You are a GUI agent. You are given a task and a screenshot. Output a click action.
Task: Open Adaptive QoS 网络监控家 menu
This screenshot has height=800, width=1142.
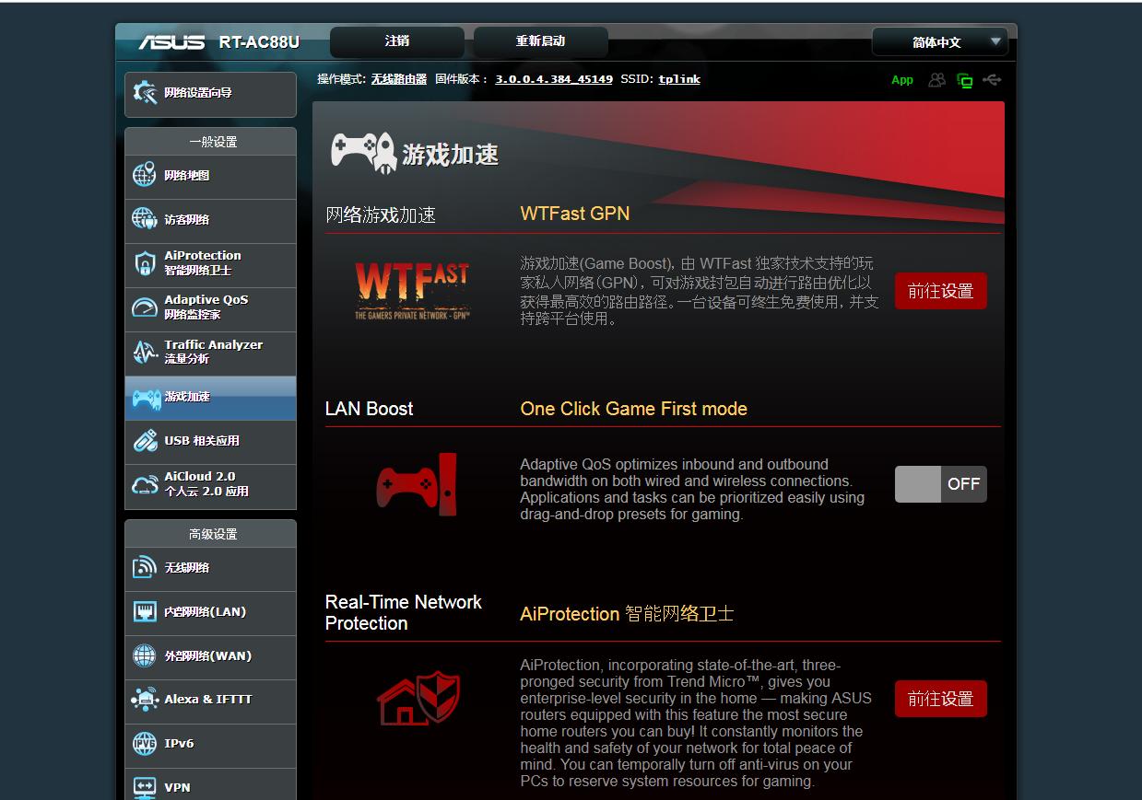[210, 307]
